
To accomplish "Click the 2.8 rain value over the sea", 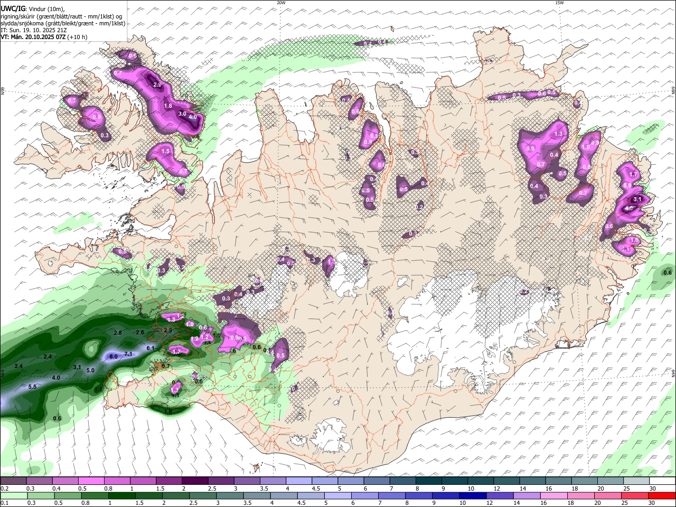I will [118, 333].
